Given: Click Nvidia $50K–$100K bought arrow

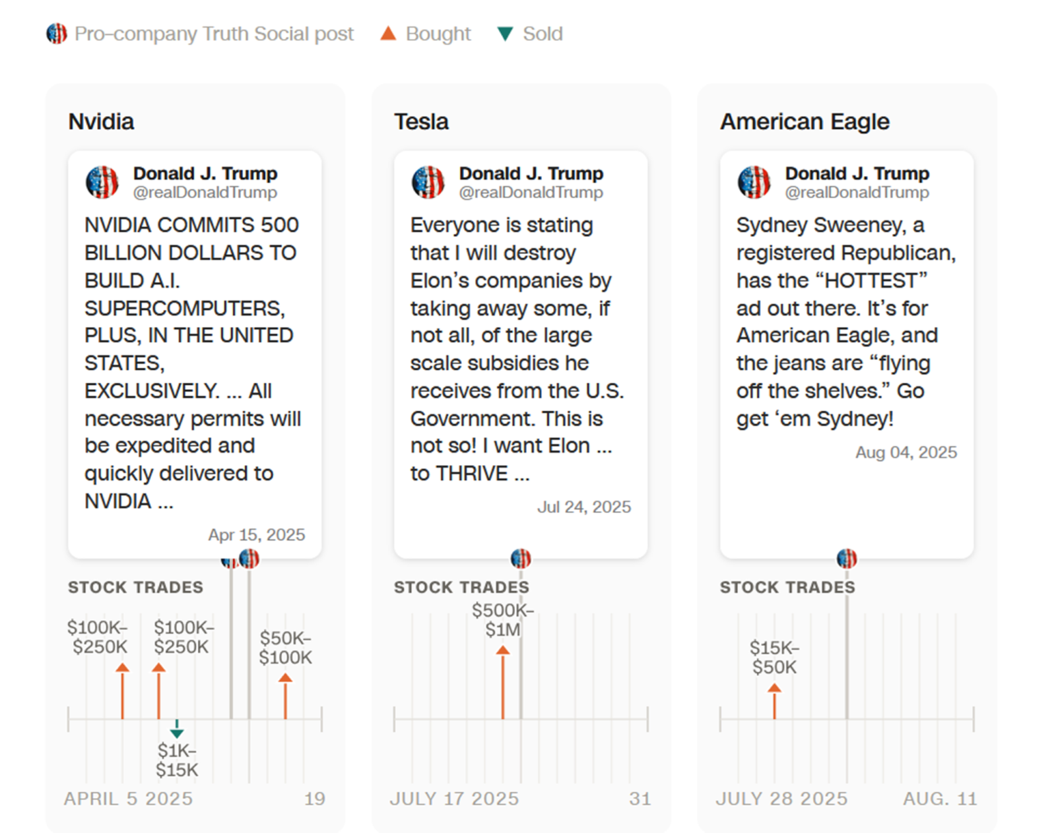Looking at the screenshot, I should [x=285, y=696].
